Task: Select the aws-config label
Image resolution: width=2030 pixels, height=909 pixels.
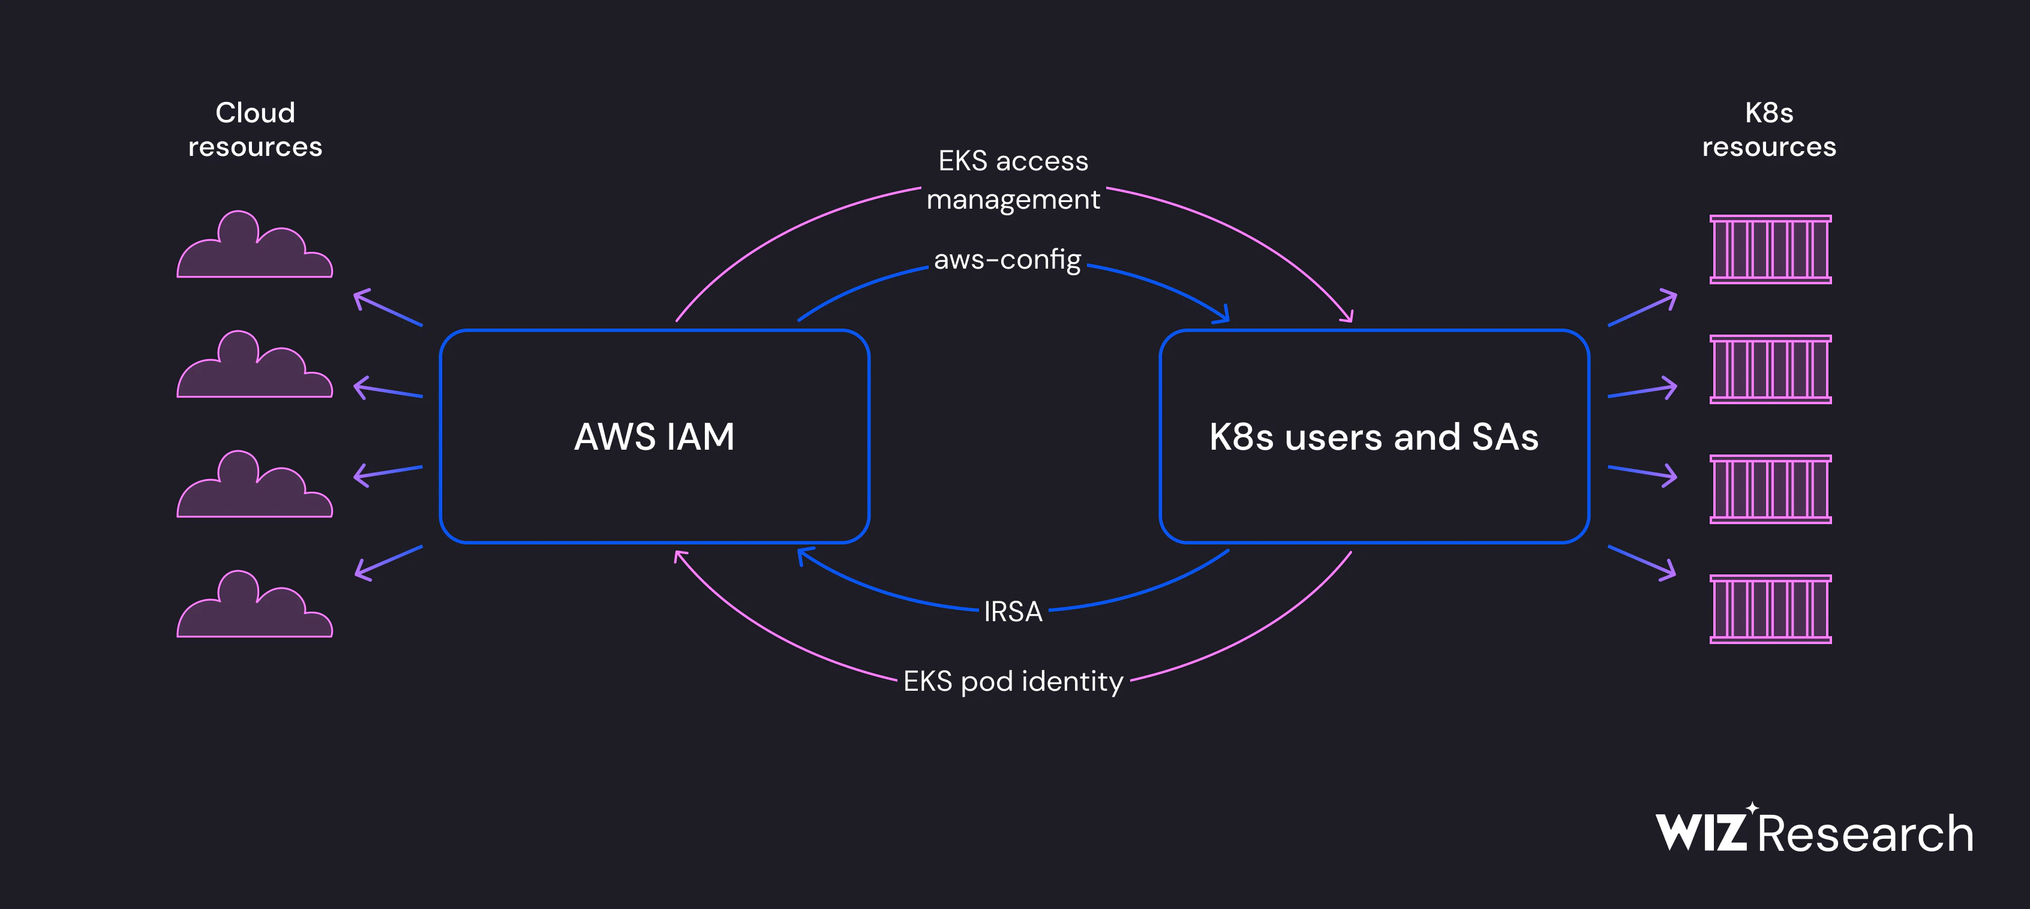Action: [x=1007, y=260]
